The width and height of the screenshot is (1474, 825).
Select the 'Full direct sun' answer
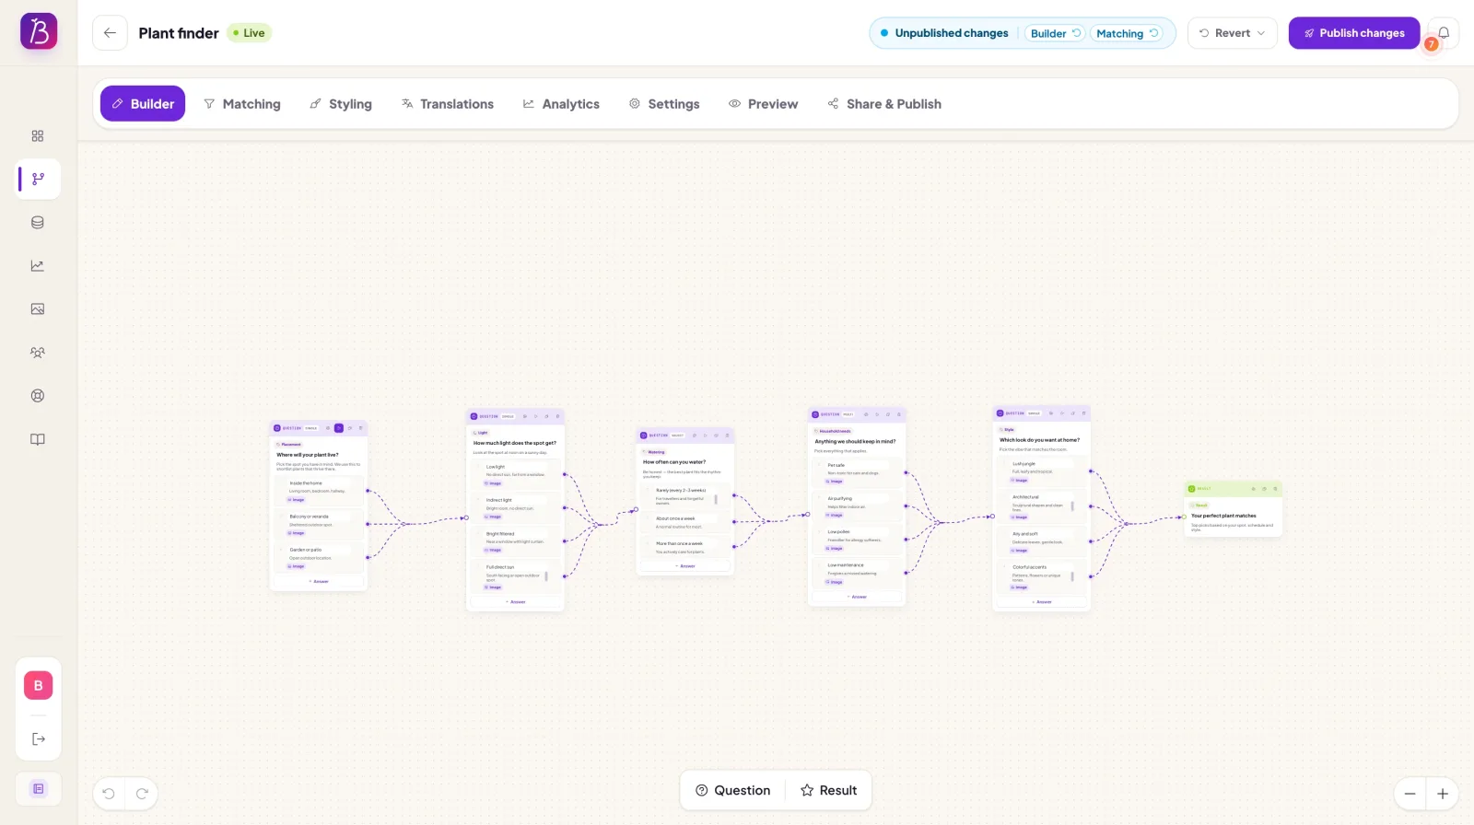tap(516, 575)
